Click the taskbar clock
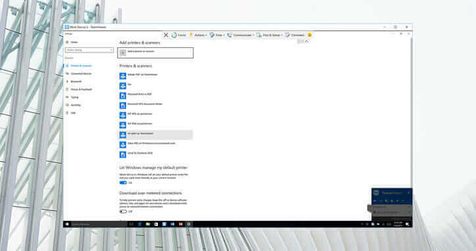Viewport: 476px width, 251px height. [x=398, y=224]
